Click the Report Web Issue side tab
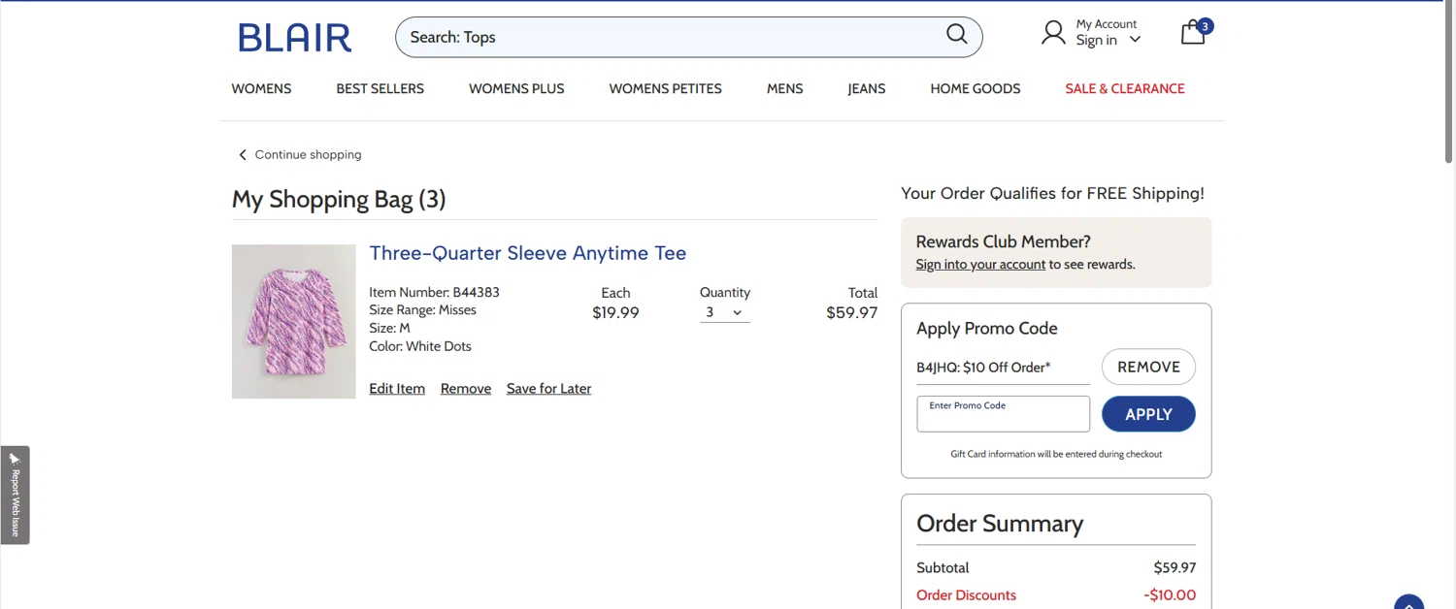The height and width of the screenshot is (609, 1456). click(x=15, y=495)
